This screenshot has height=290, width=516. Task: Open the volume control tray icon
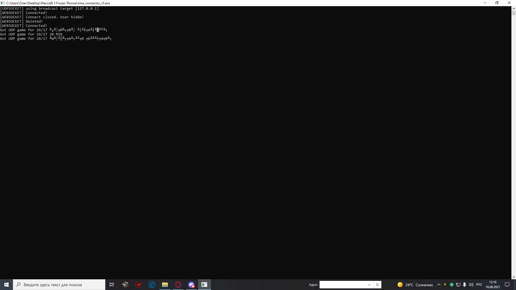pyautogui.click(x=471, y=285)
